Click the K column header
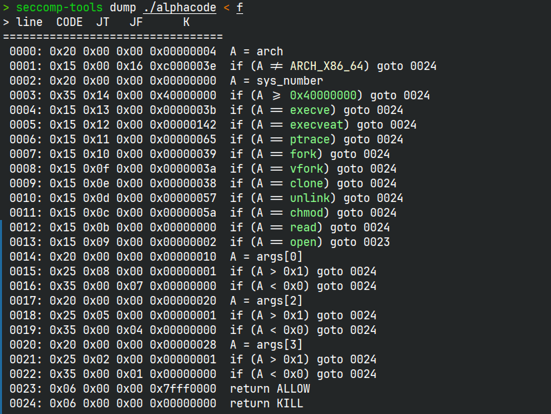Image resolution: width=551 pixels, height=414 pixels. click(186, 22)
